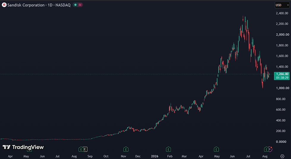Click the green market status dot
The image size is (291, 159).
tap(75, 5)
